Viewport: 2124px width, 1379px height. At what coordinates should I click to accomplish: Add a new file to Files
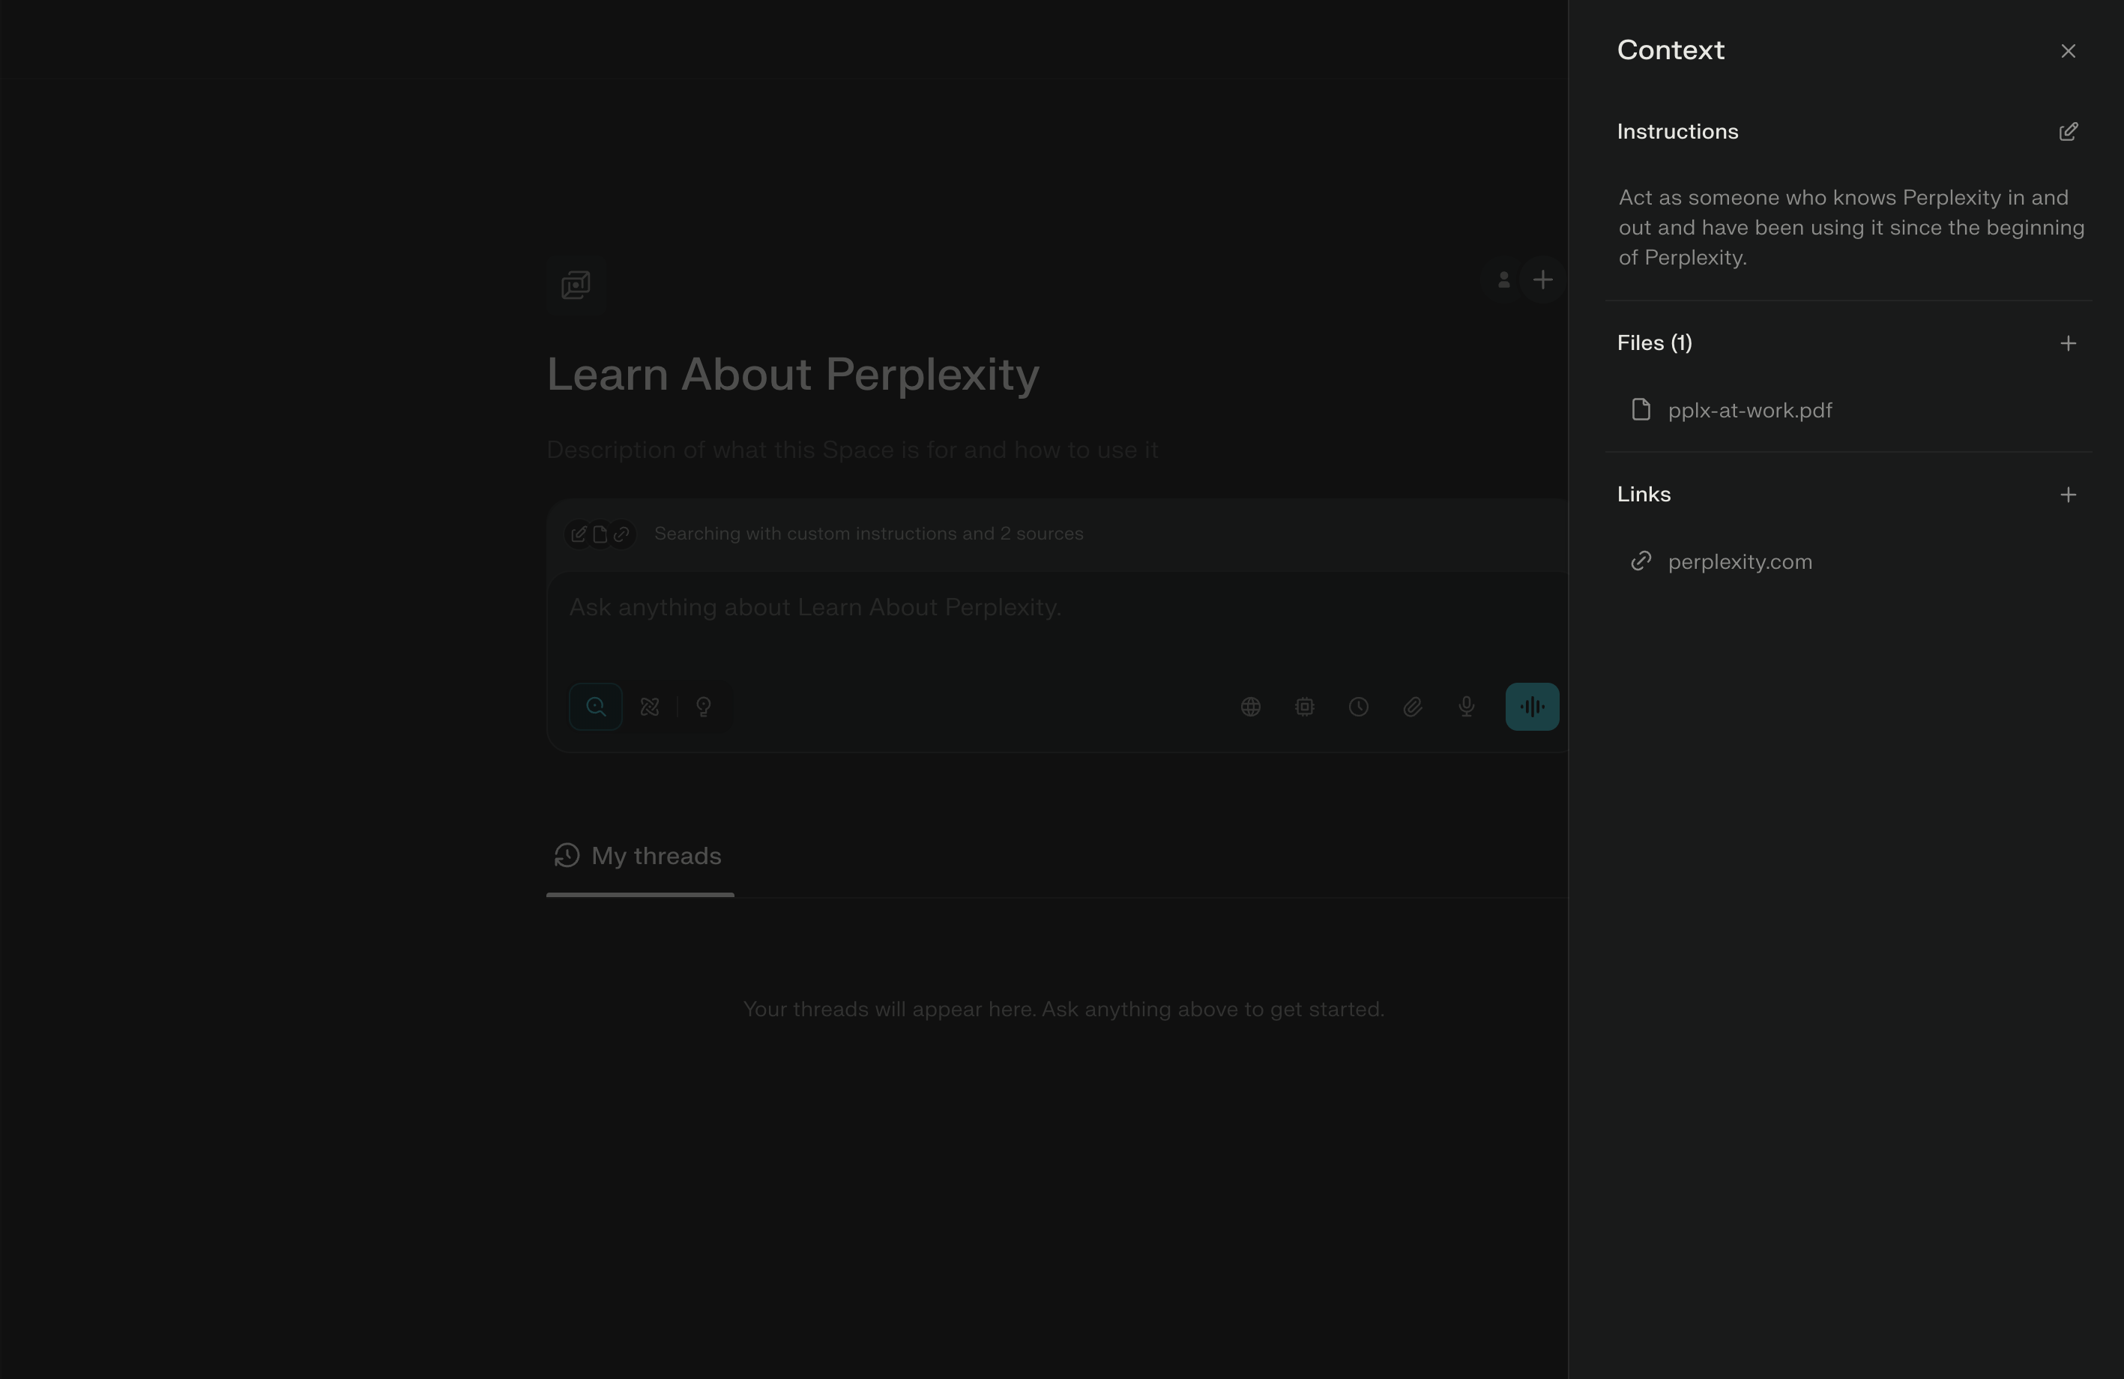pyautogui.click(x=2067, y=344)
